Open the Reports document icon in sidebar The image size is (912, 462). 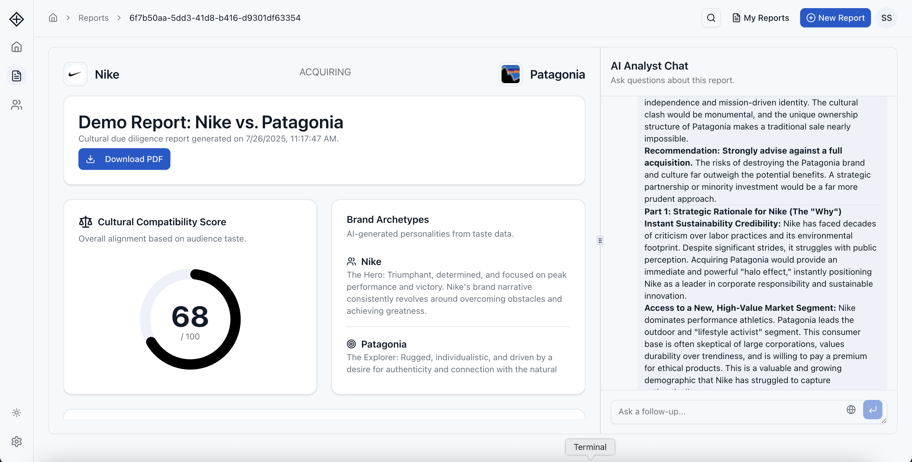(x=17, y=76)
